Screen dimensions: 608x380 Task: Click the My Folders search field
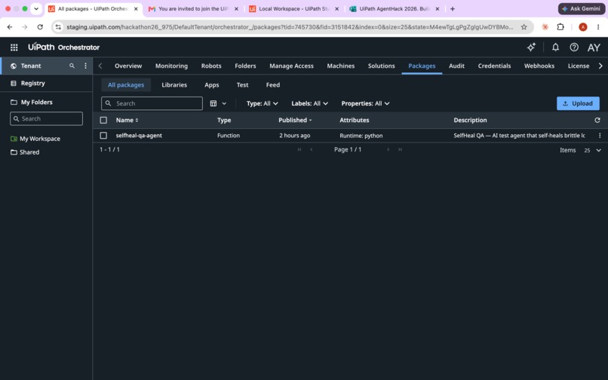46,118
